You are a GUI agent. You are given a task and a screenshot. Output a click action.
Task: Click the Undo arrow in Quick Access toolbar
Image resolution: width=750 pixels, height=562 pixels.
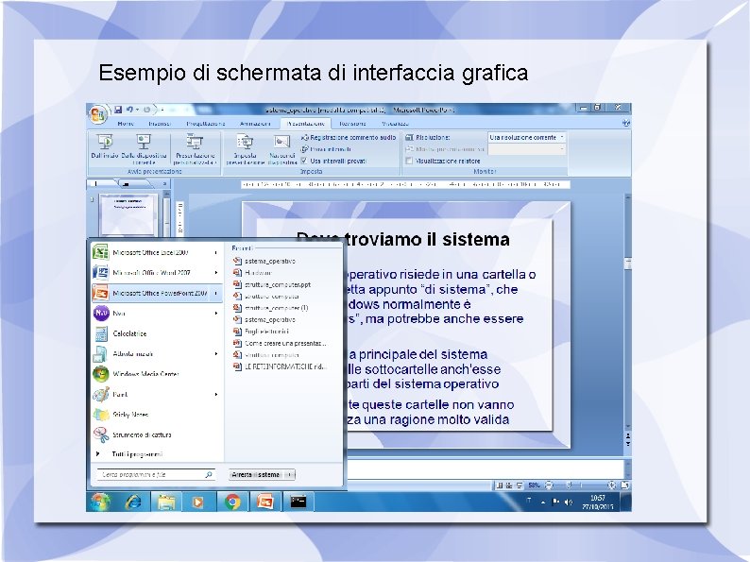pyautogui.click(x=129, y=110)
